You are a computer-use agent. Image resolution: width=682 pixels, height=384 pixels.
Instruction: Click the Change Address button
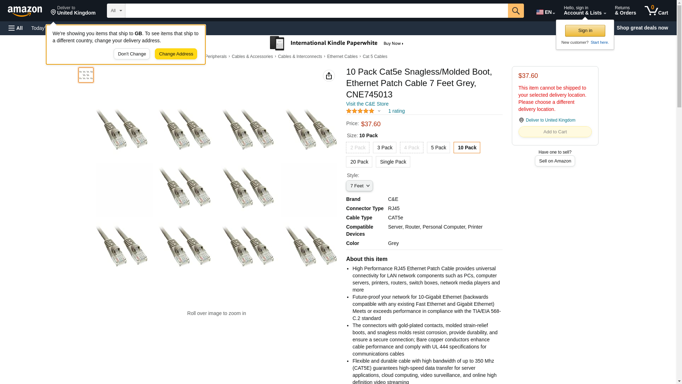pos(176,54)
